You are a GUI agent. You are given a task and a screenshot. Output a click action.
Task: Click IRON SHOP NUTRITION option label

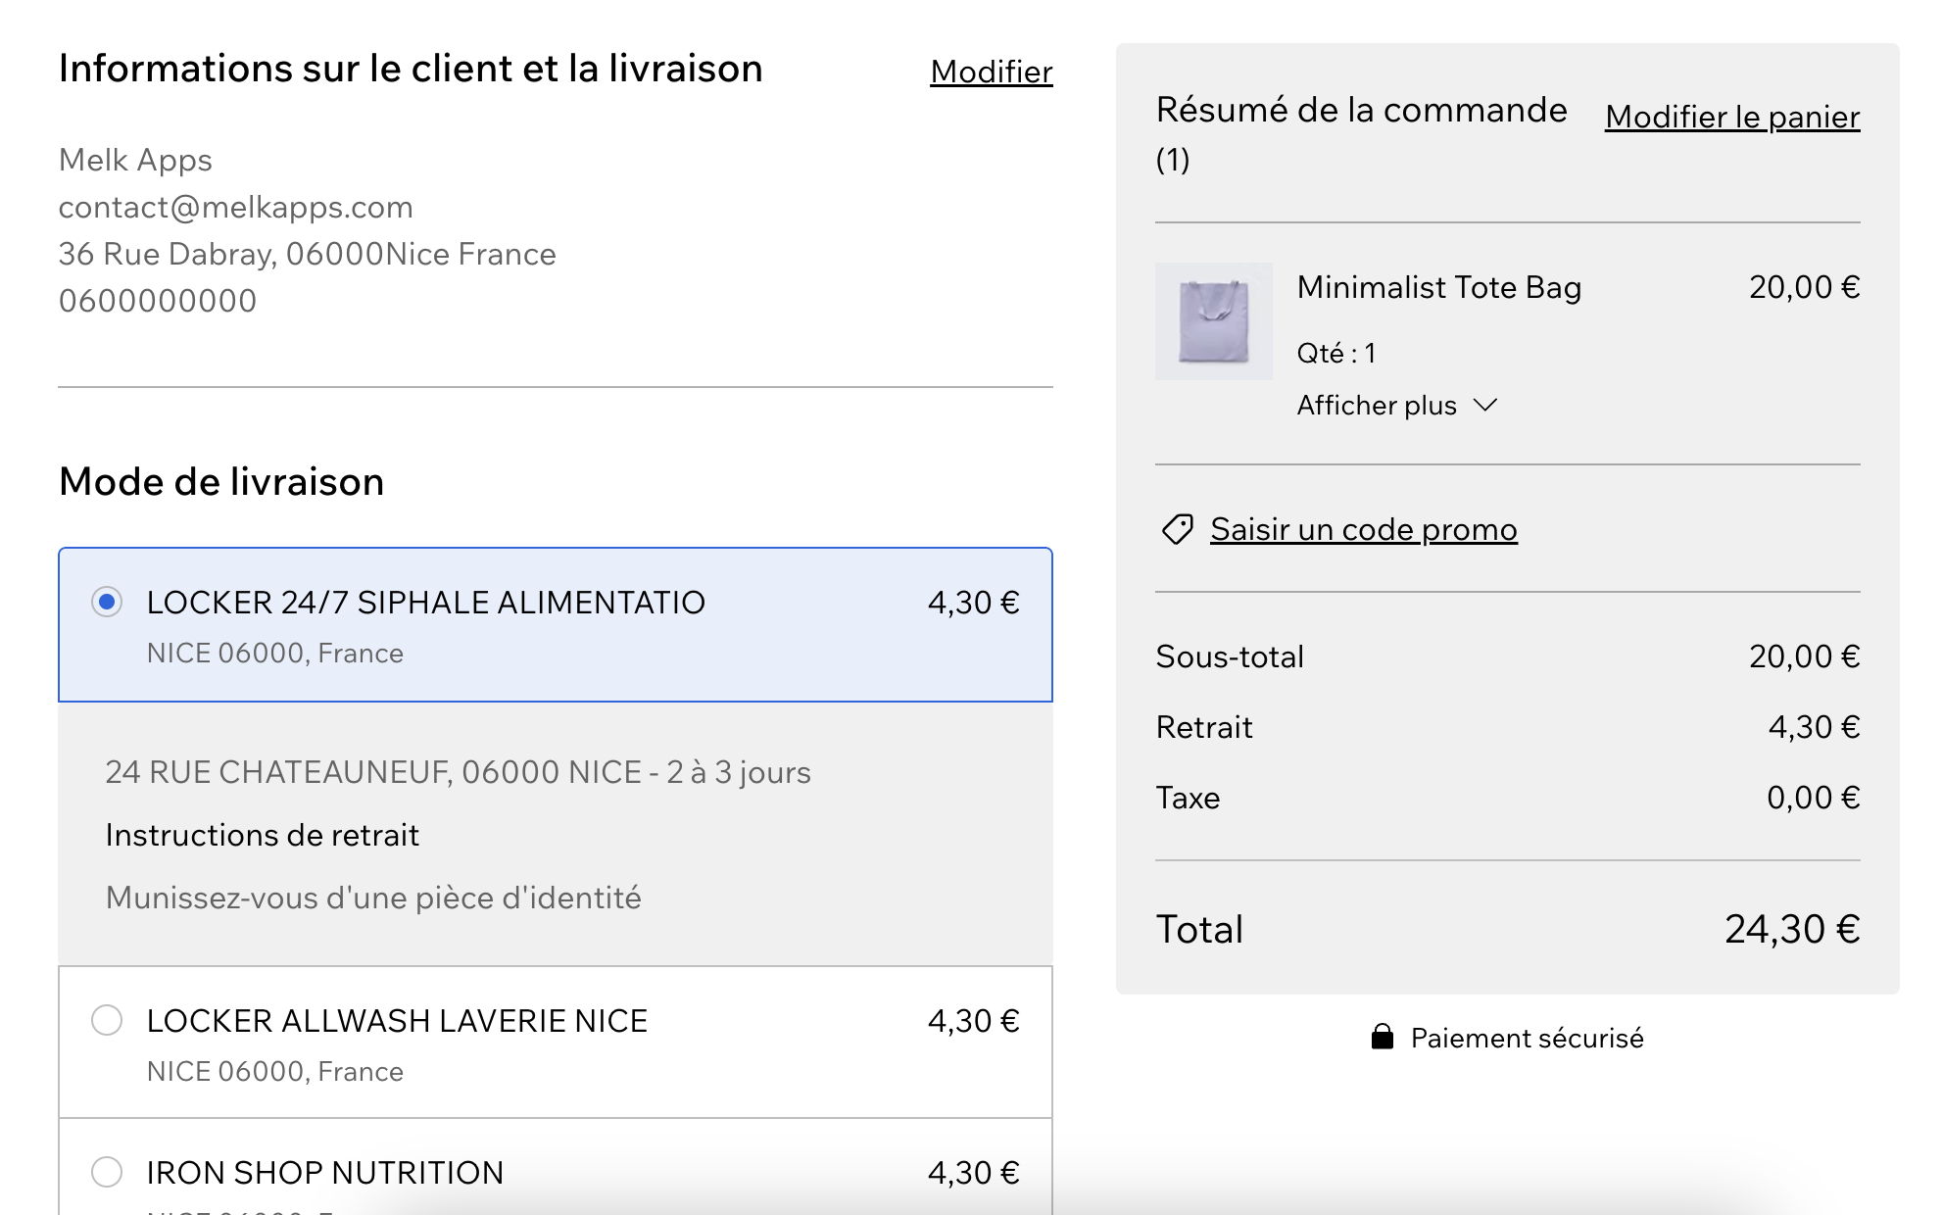(324, 1173)
